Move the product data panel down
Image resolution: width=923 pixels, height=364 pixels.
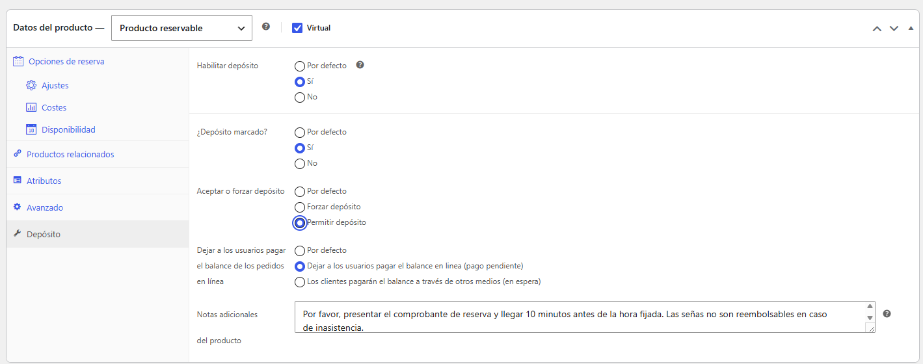tap(894, 28)
